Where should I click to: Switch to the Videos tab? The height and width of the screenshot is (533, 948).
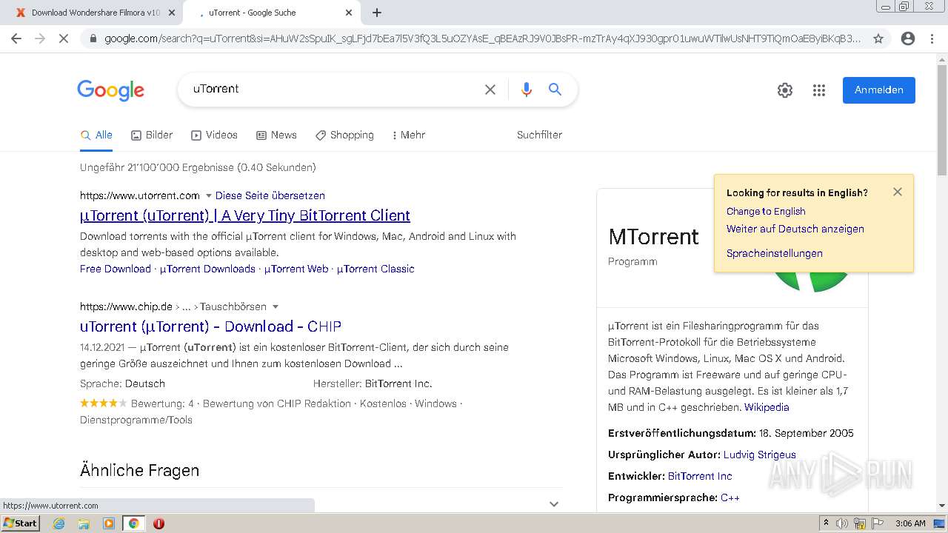[x=214, y=135]
